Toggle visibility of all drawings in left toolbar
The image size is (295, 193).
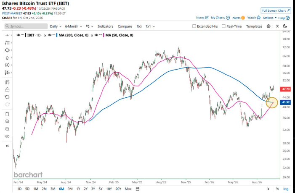[x=7, y=136]
